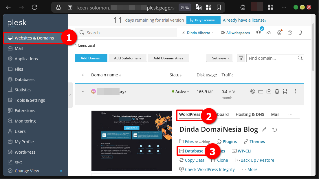Collapse the domain row with chevron
This screenshot has width=319, height=179.
click(83, 92)
